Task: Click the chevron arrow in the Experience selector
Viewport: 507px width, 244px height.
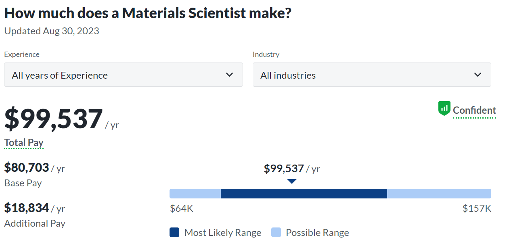Action: tap(229, 75)
